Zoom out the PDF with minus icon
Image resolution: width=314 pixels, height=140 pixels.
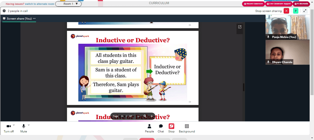138,116
